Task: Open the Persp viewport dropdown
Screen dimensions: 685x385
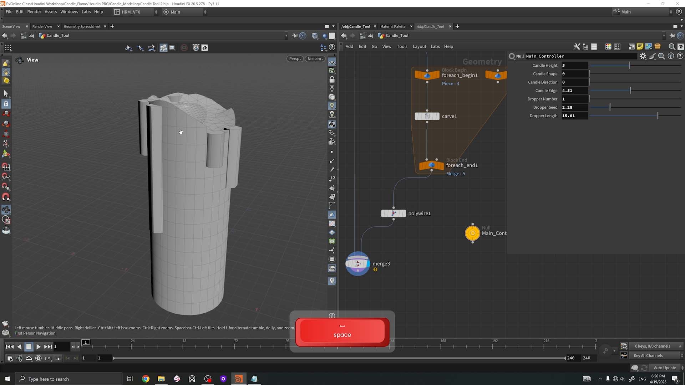Action: click(295, 59)
